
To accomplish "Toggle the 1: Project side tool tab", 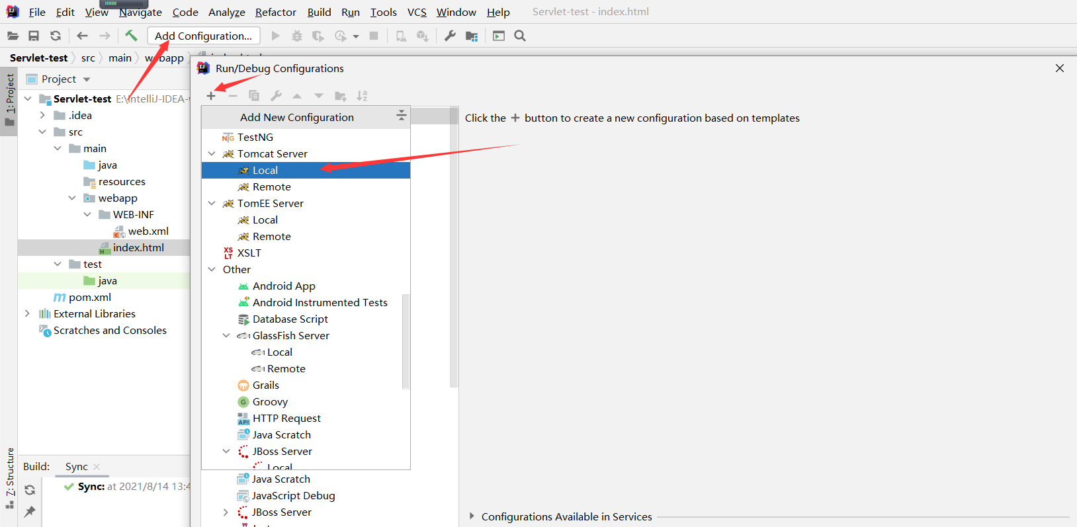I will tap(9, 101).
